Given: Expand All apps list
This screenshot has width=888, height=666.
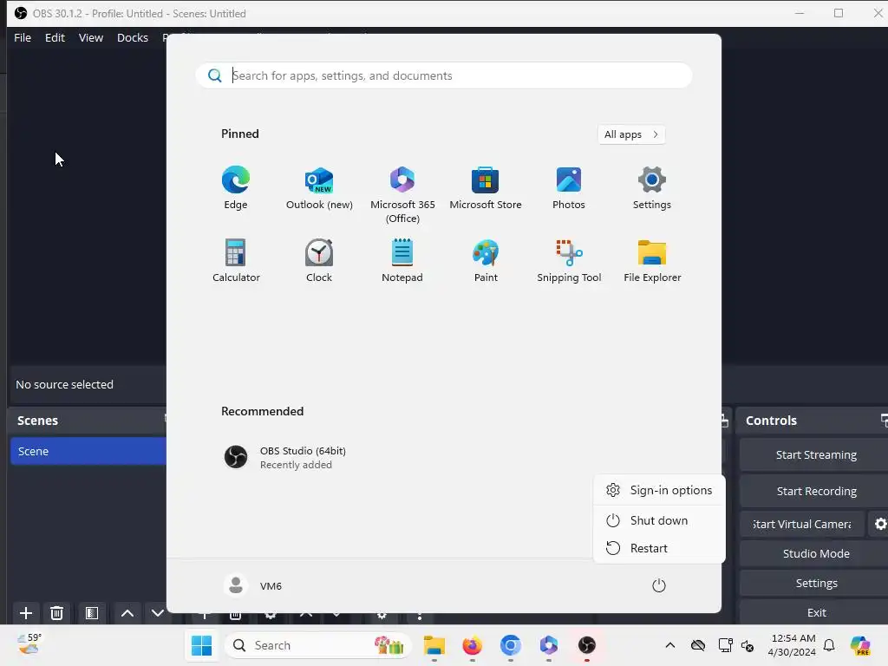Looking at the screenshot, I should [x=631, y=134].
